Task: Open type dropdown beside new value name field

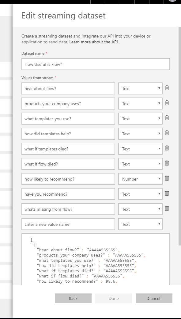Action: click(x=140, y=224)
